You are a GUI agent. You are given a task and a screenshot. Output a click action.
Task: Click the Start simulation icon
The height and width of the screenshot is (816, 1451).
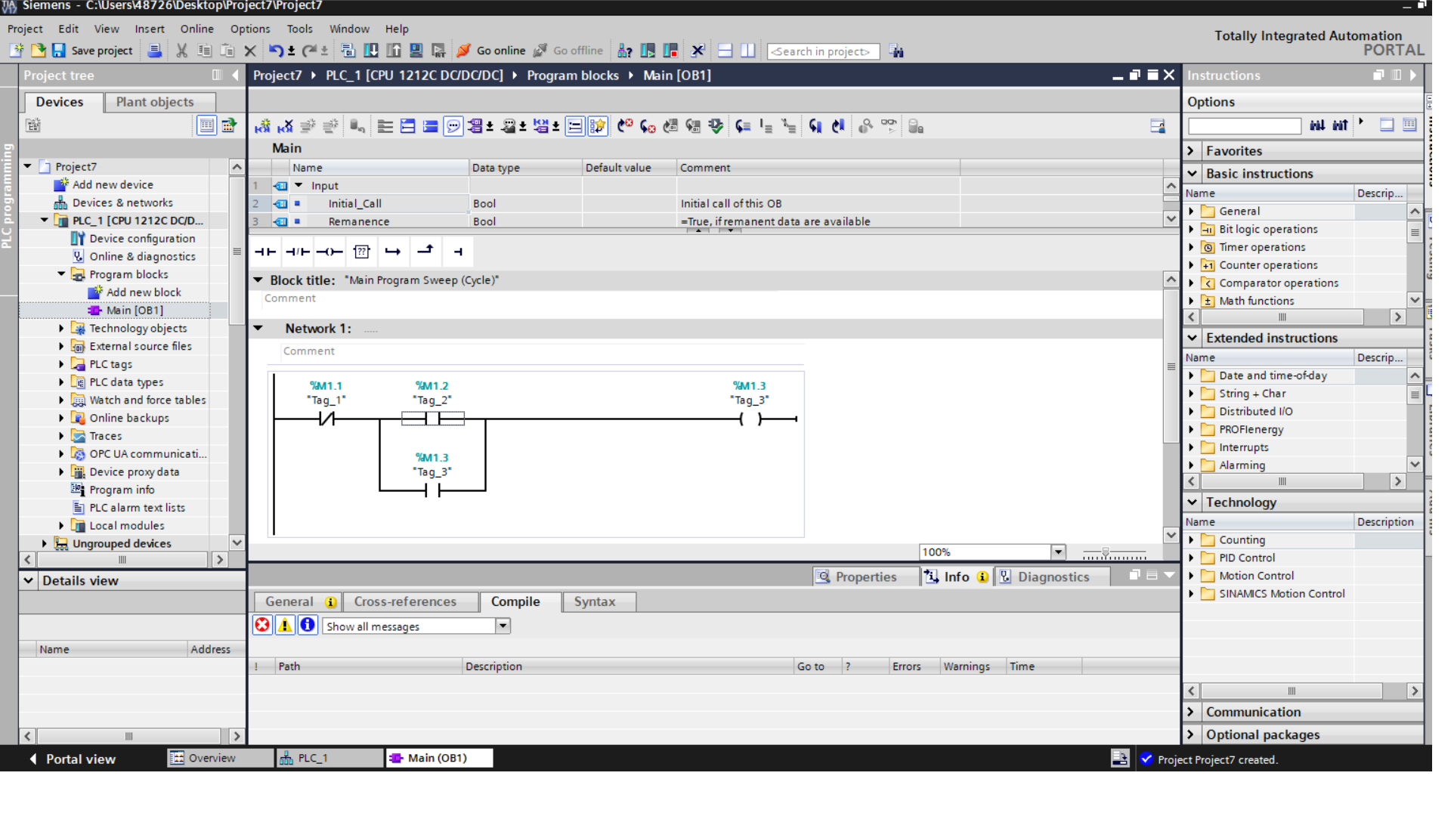(x=416, y=51)
